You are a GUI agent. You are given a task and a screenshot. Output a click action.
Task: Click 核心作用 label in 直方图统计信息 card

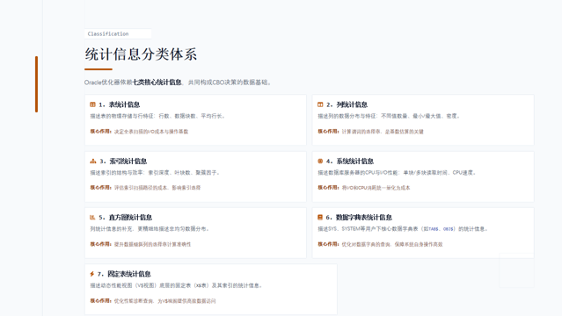[x=101, y=244]
